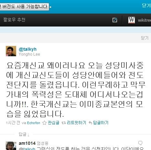Click the 관심글 favorite link
151x150 pixels.
(54, 123)
